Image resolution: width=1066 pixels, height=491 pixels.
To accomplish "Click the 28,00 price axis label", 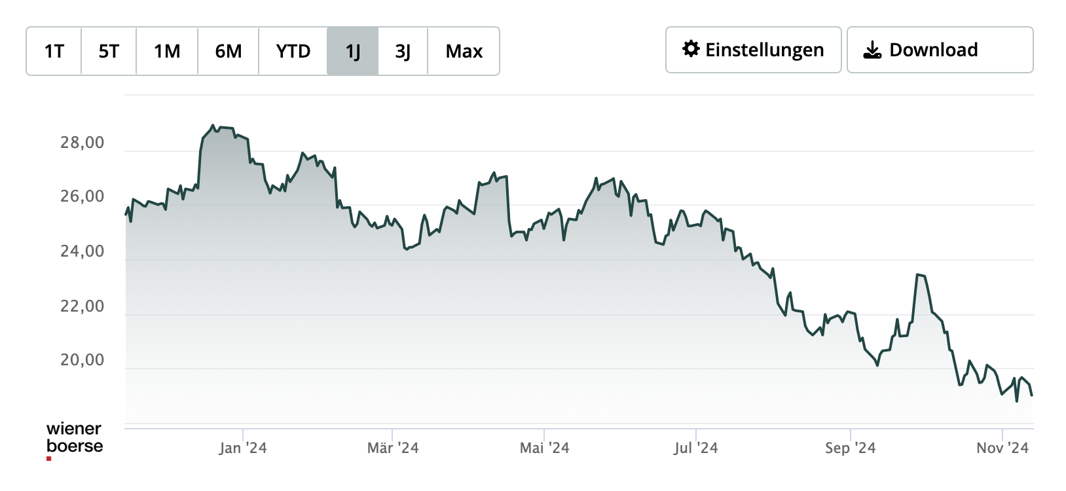I will click(x=83, y=143).
